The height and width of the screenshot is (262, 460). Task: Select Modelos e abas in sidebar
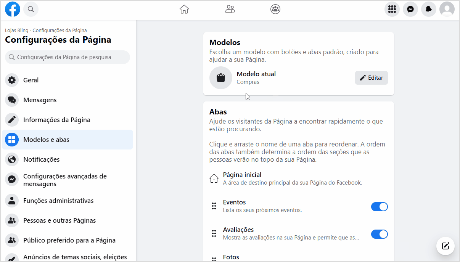(x=68, y=140)
